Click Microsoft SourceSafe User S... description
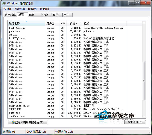 pyautogui.click(x=103, y=109)
